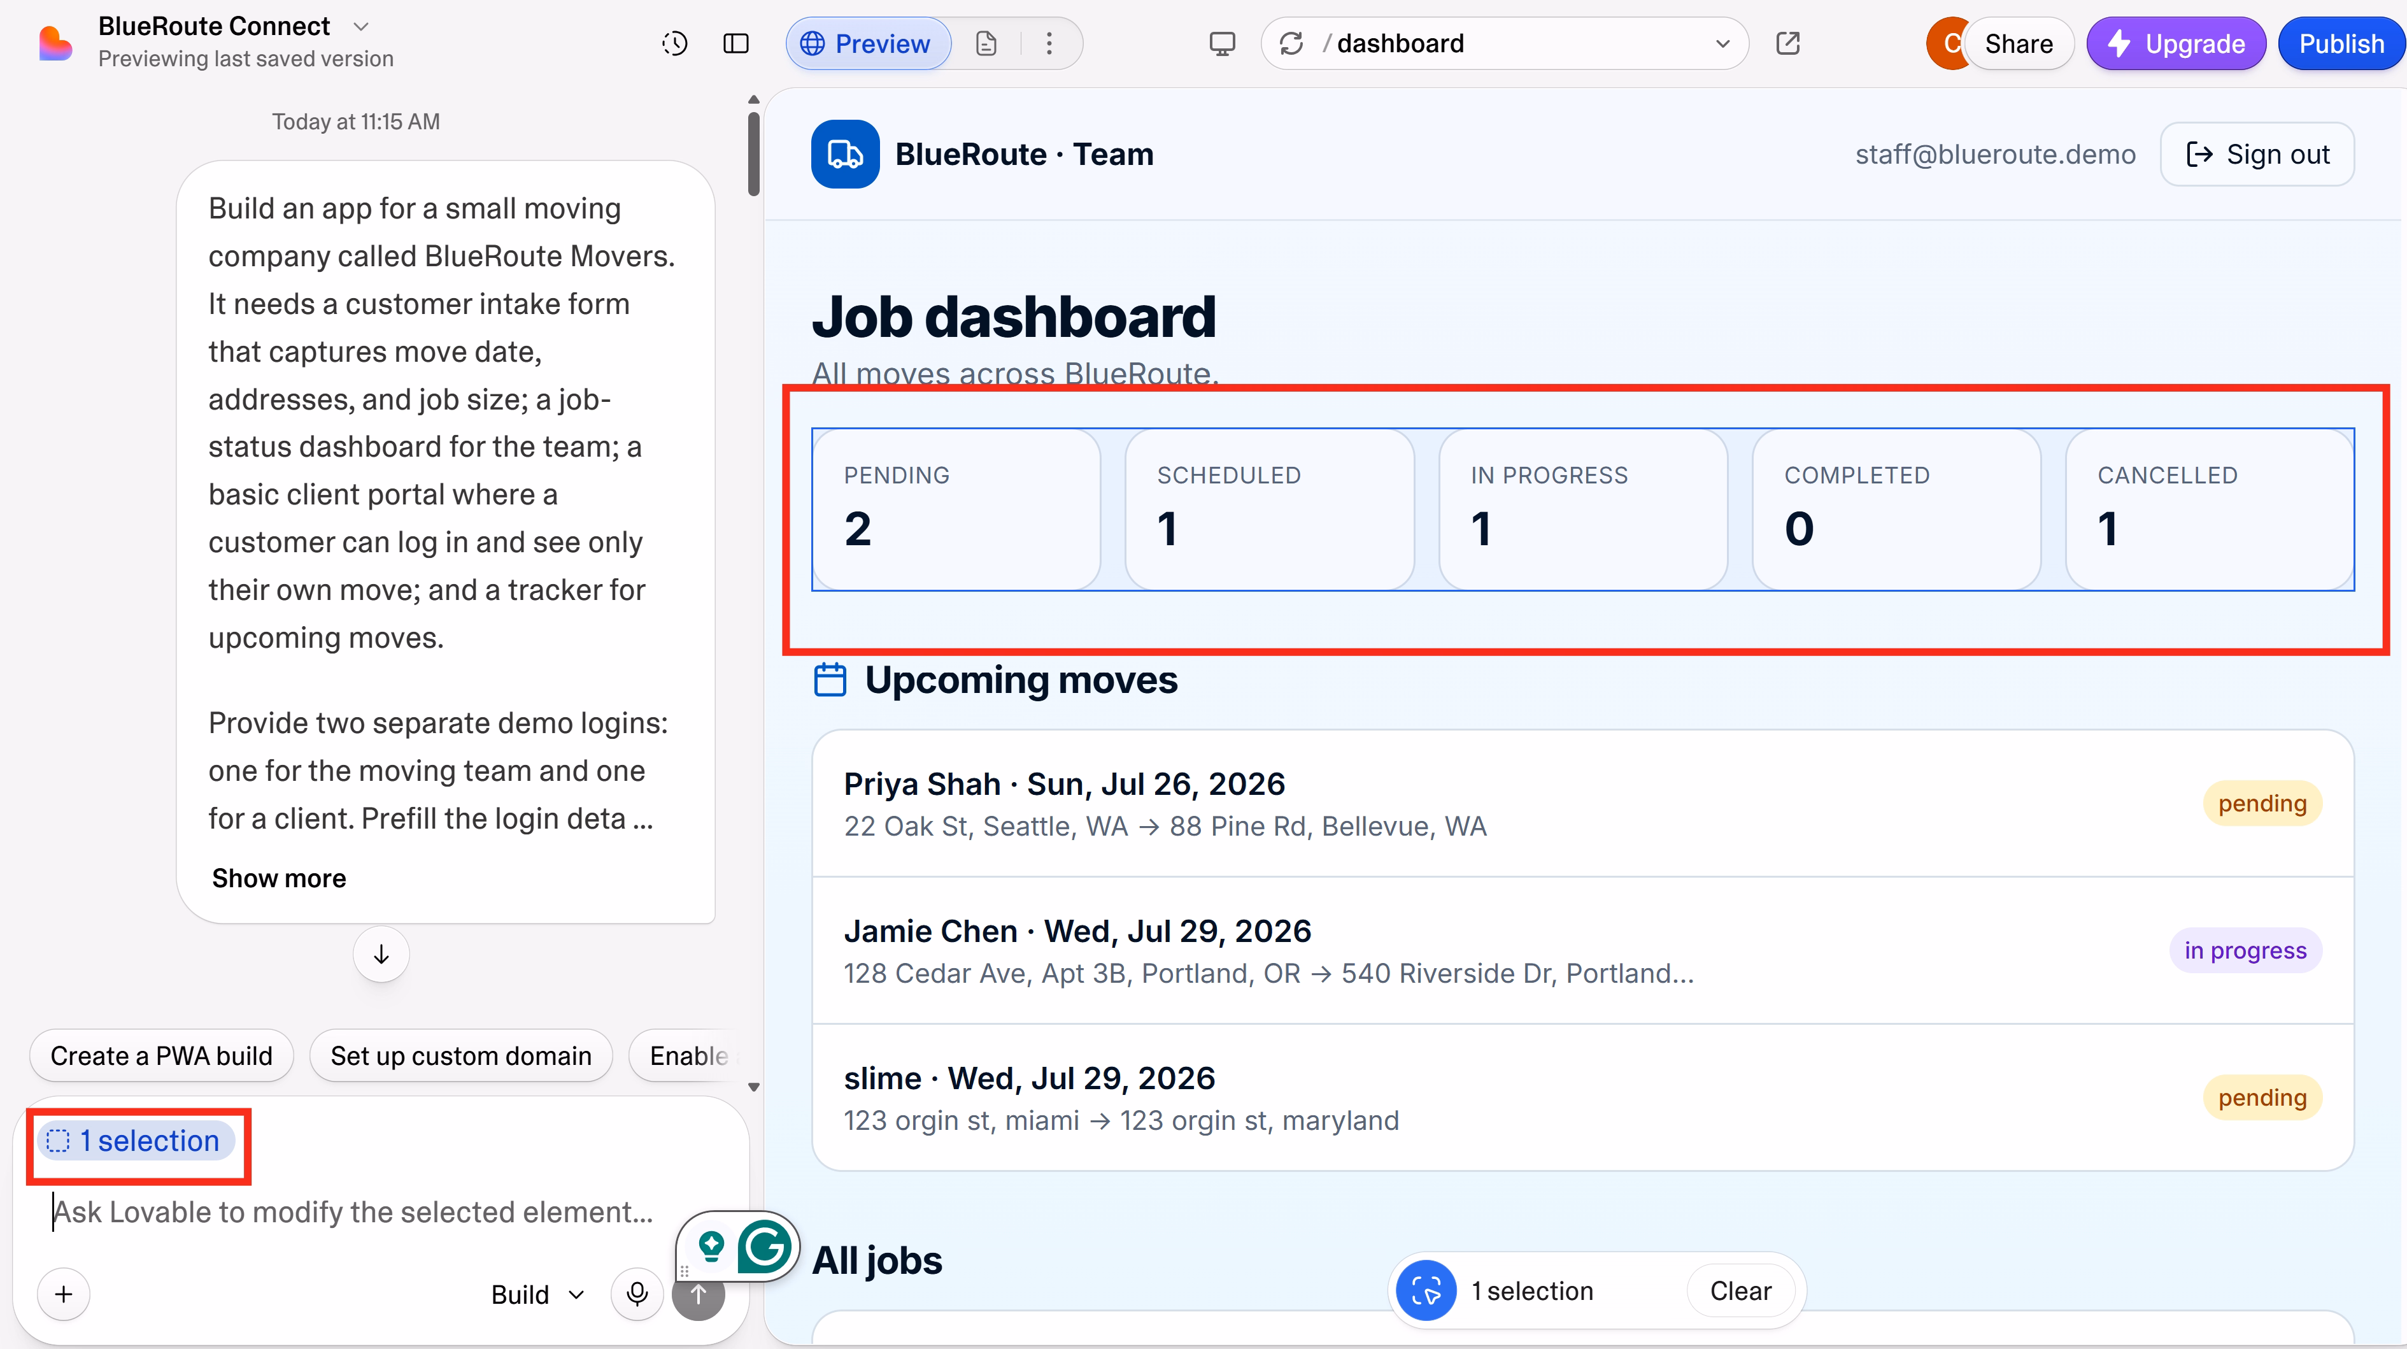Expand the /dashboard route dropdown
The height and width of the screenshot is (1349, 2407).
(1722, 43)
